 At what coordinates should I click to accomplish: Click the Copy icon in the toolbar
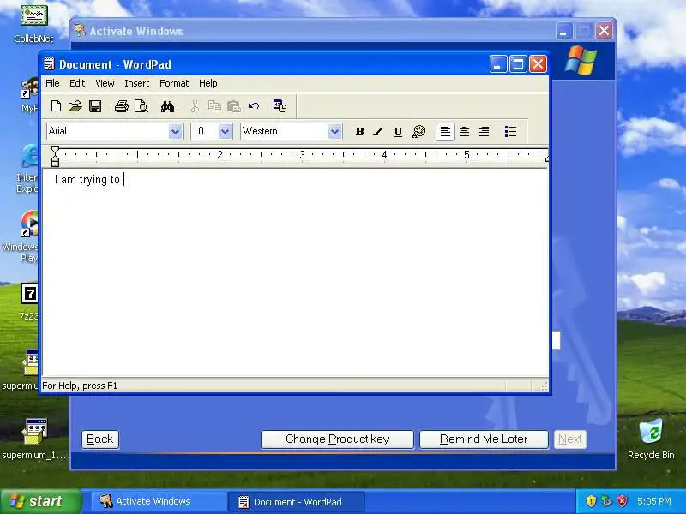(214, 106)
